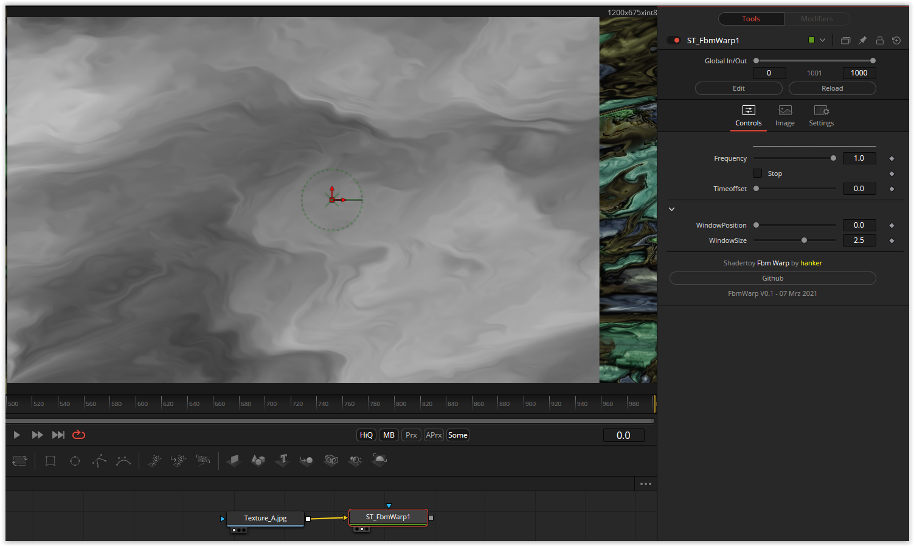
Task: Jump to the last frame
Action: (58, 435)
